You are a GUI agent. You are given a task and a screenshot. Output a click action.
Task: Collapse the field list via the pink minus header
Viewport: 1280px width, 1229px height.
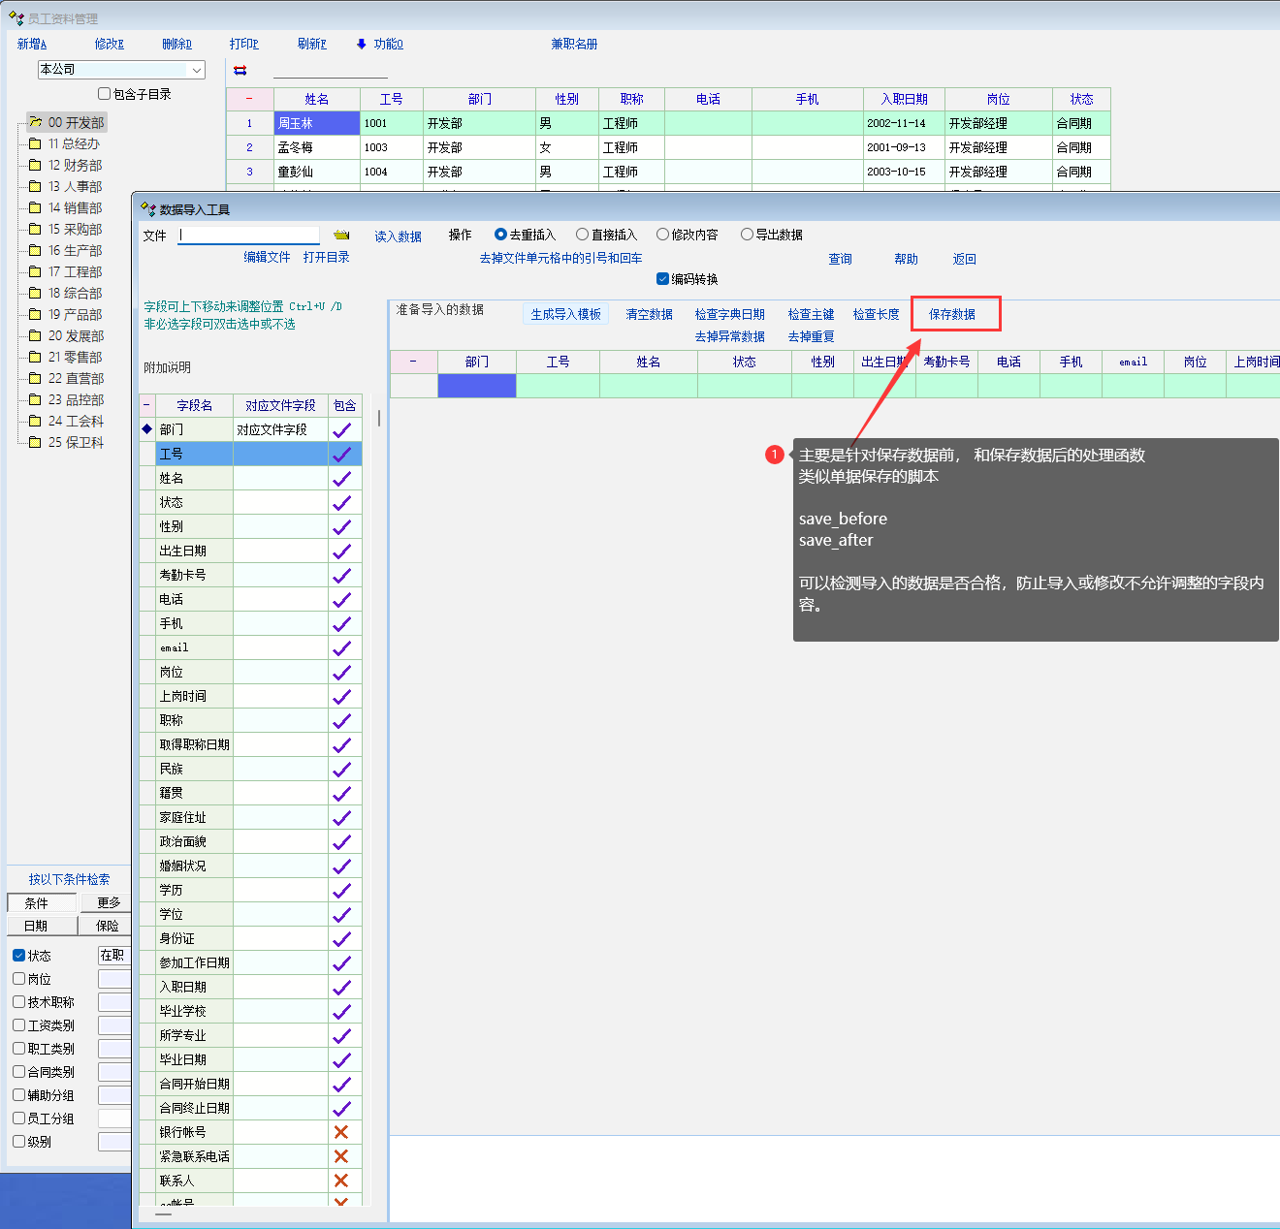click(x=147, y=405)
